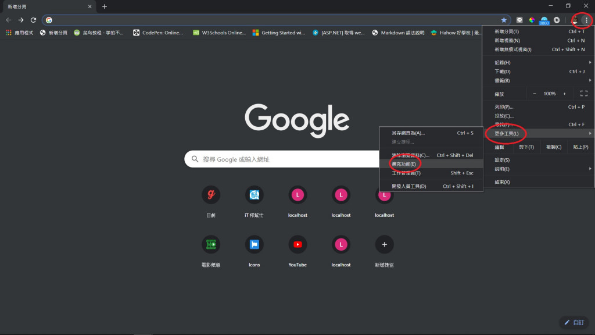Screen dimensions: 595x335
Task: Click the 100% zoom value
Action: 550,94
